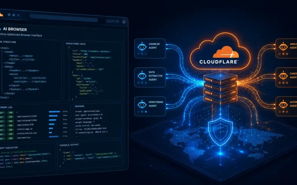Open the "/api/comments/12345" href in console output
The width and height of the screenshot is (297, 185).
(107, 157)
